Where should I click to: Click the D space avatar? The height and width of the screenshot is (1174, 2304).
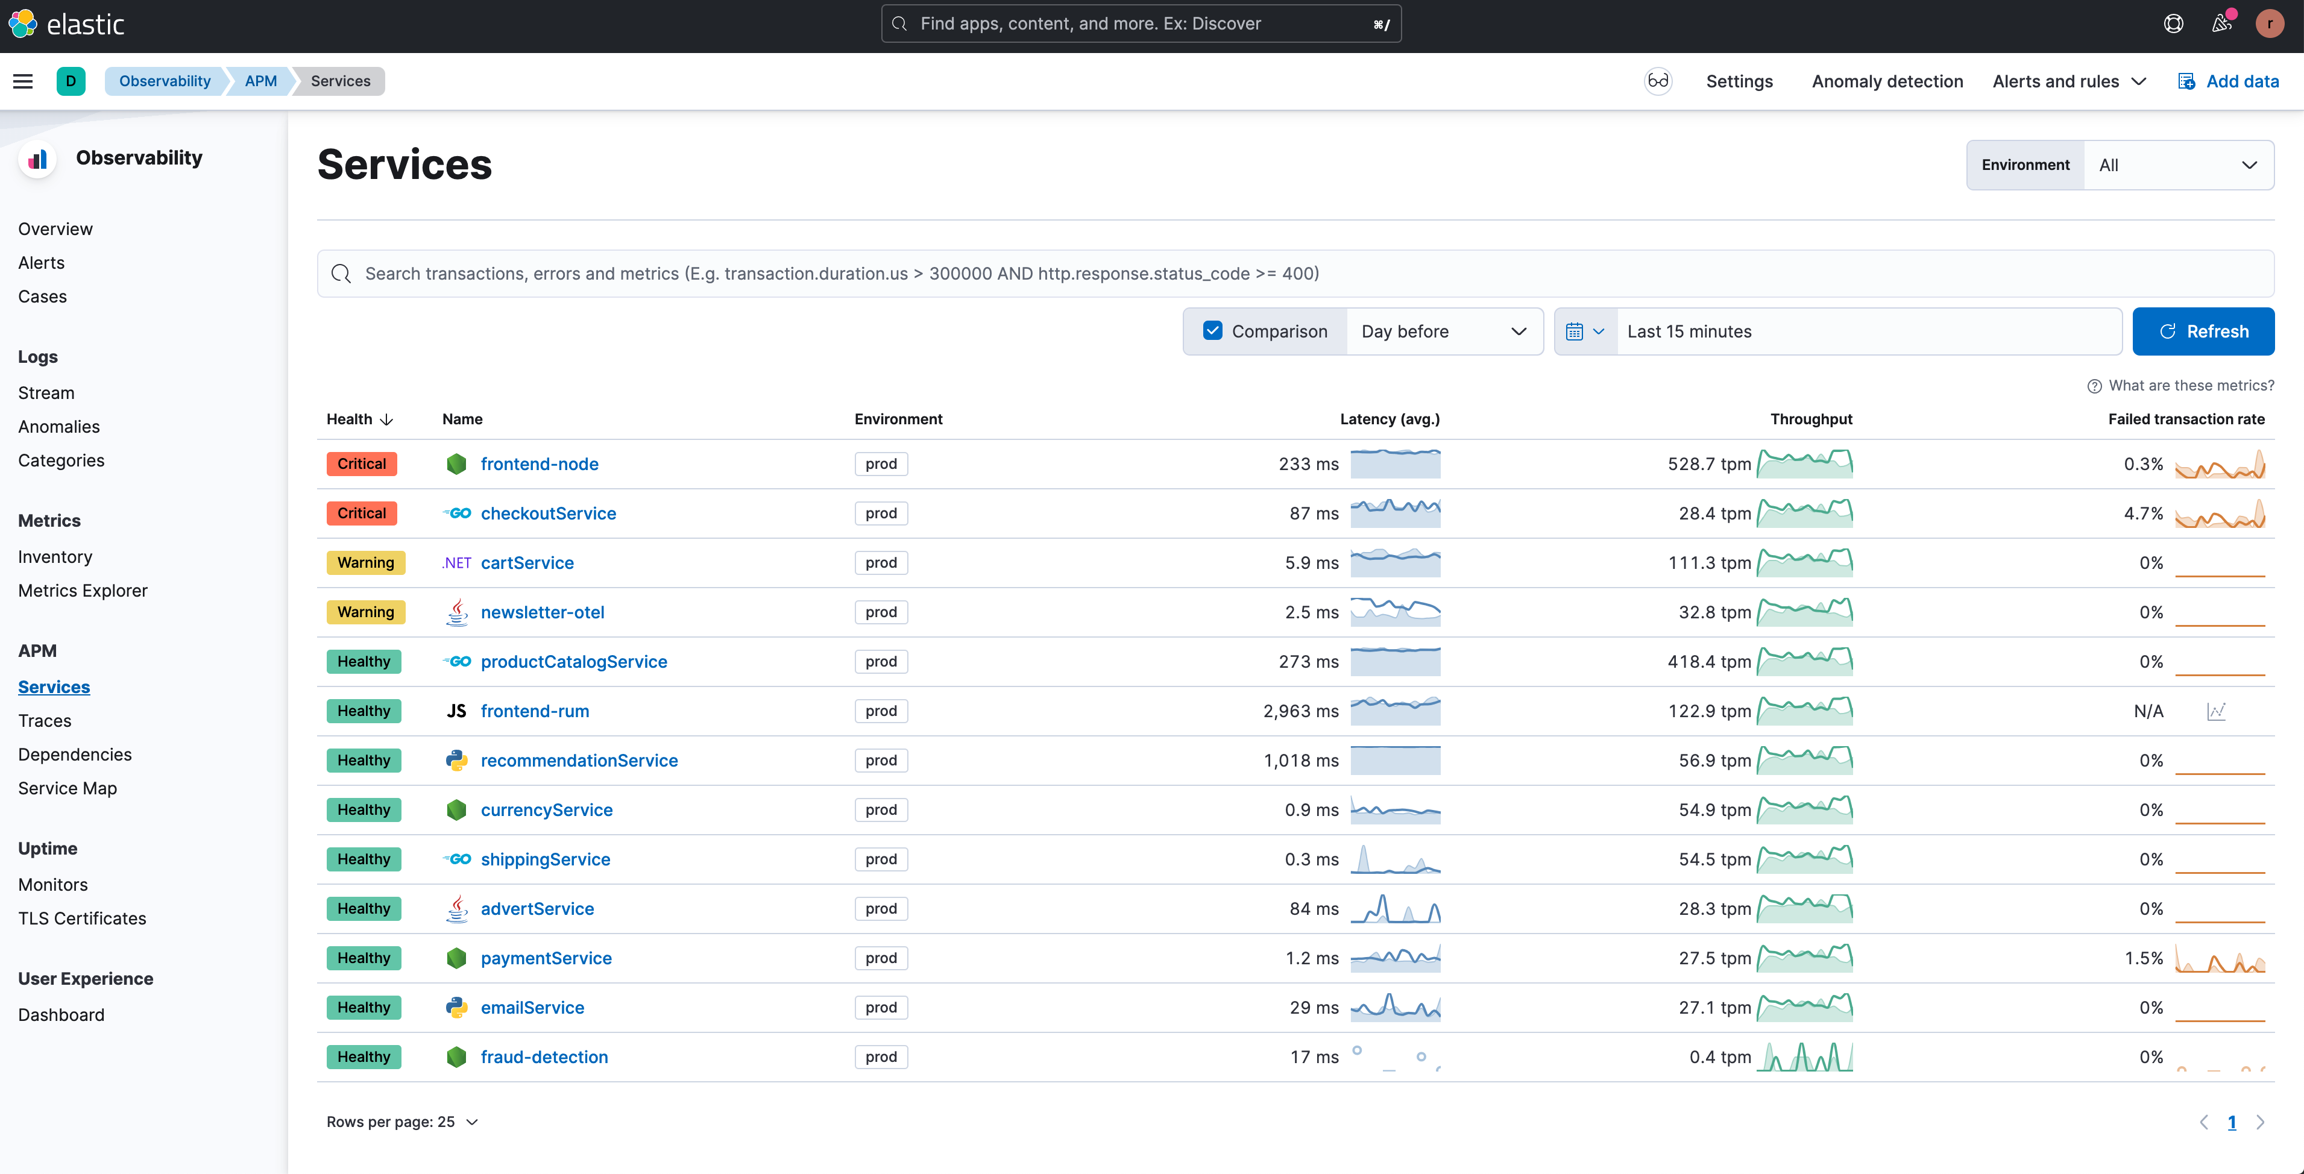(71, 81)
